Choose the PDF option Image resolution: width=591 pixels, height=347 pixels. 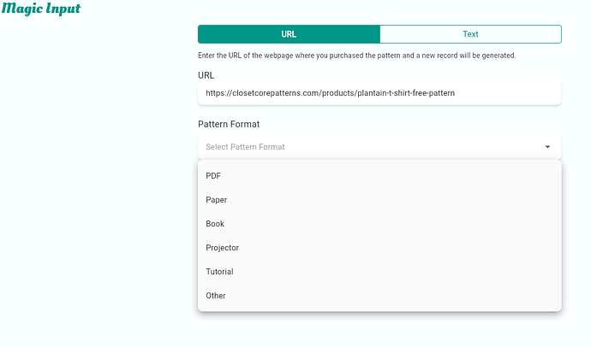[x=214, y=176]
